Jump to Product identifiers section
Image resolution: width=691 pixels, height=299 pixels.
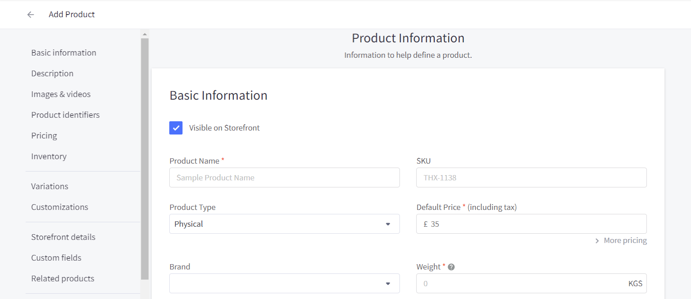65,115
